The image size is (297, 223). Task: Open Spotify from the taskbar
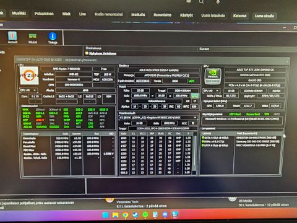tap(145, 215)
